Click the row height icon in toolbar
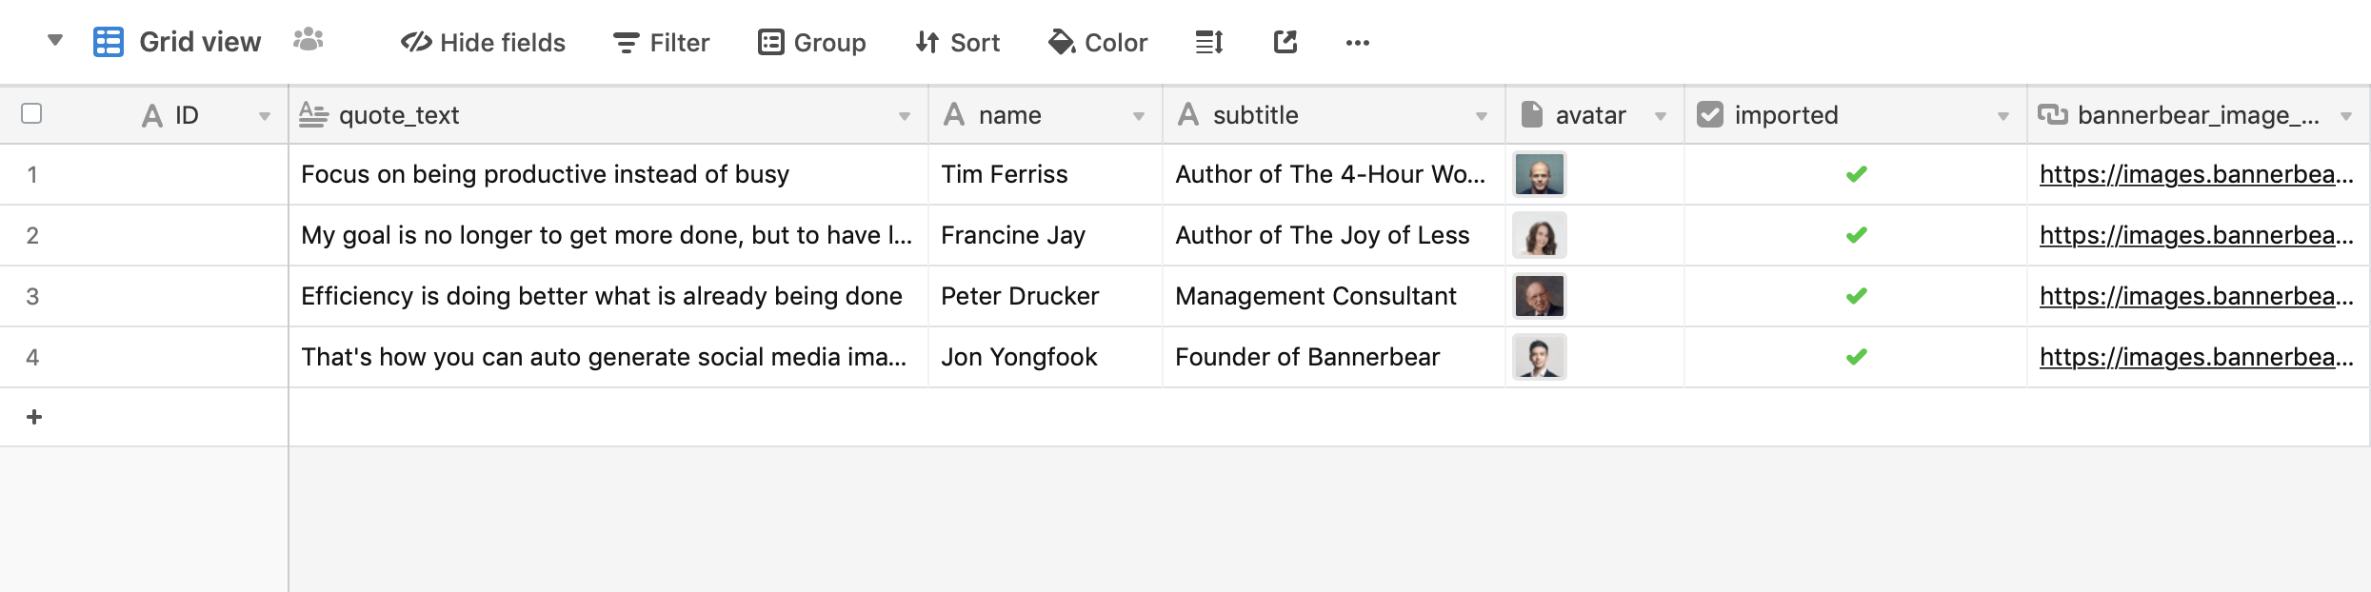The height and width of the screenshot is (592, 2371). 1209,42
